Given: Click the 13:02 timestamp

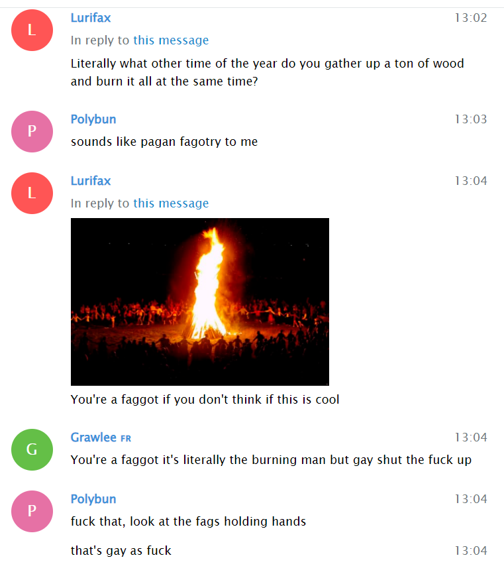Looking at the screenshot, I should 471,18.
